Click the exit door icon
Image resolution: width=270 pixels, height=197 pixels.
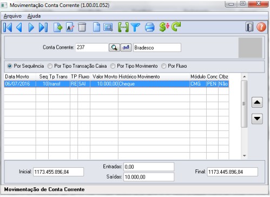(249, 27)
